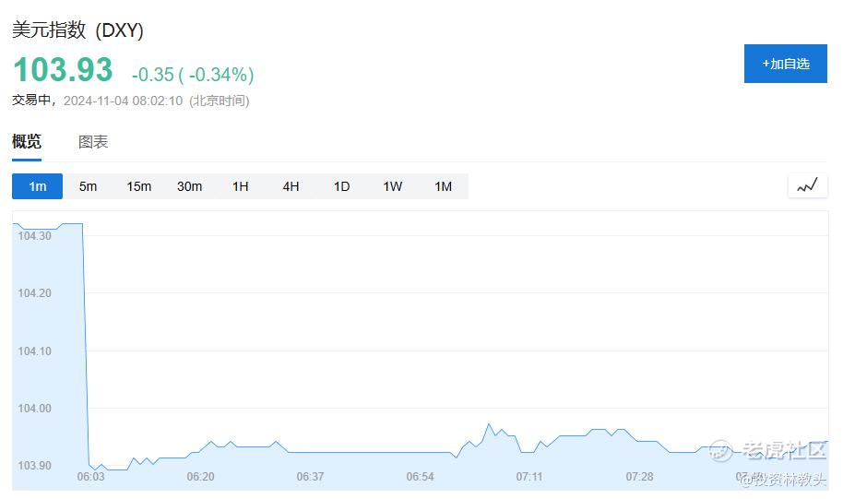Open the 图表 tab
The image size is (843, 499).
[x=93, y=142]
